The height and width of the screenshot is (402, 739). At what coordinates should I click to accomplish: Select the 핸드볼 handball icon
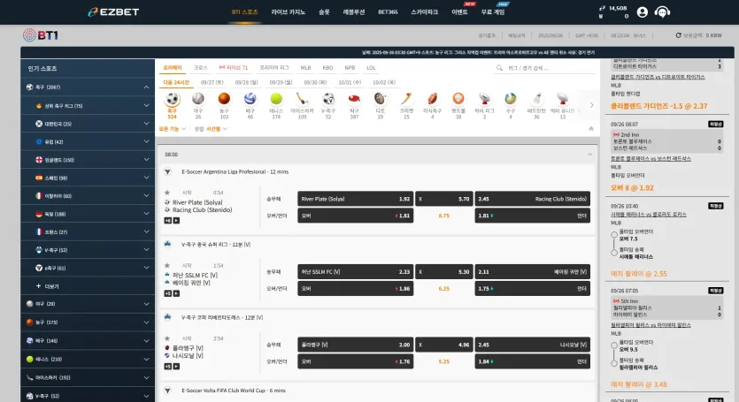pos(458,98)
